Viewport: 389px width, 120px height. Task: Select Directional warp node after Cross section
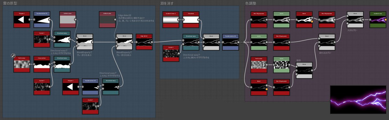click(62, 65)
